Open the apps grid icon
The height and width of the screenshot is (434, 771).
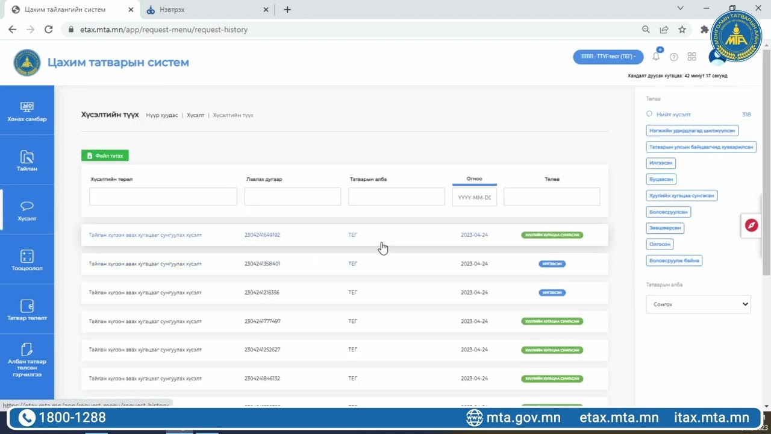691,57
